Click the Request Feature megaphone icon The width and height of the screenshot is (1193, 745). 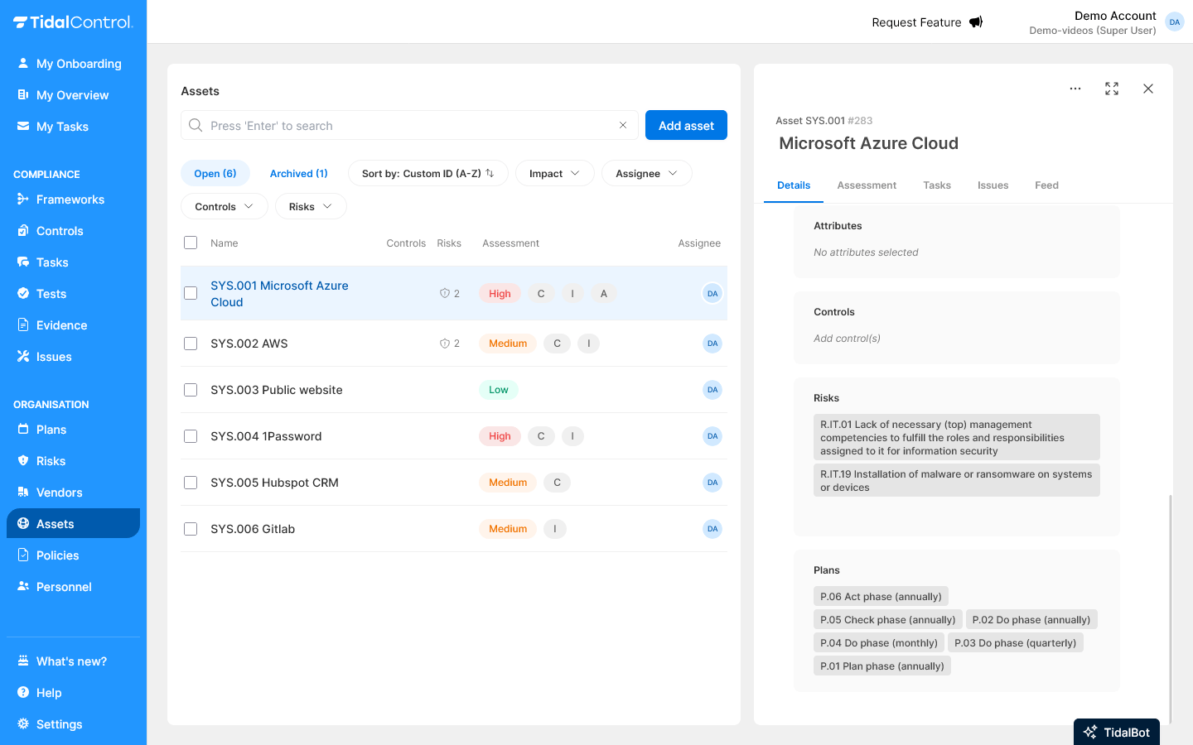coord(976,22)
